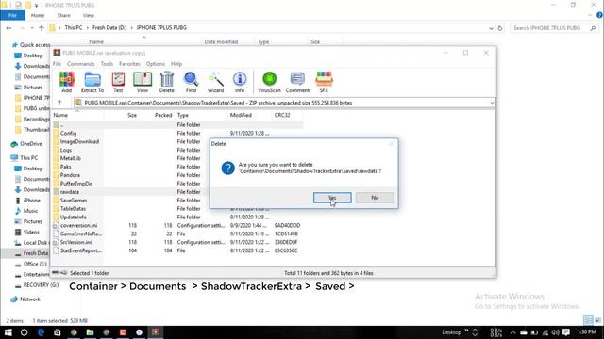This screenshot has height=339, width=604.
Task: Show archive Info
Action: pyautogui.click(x=240, y=82)
